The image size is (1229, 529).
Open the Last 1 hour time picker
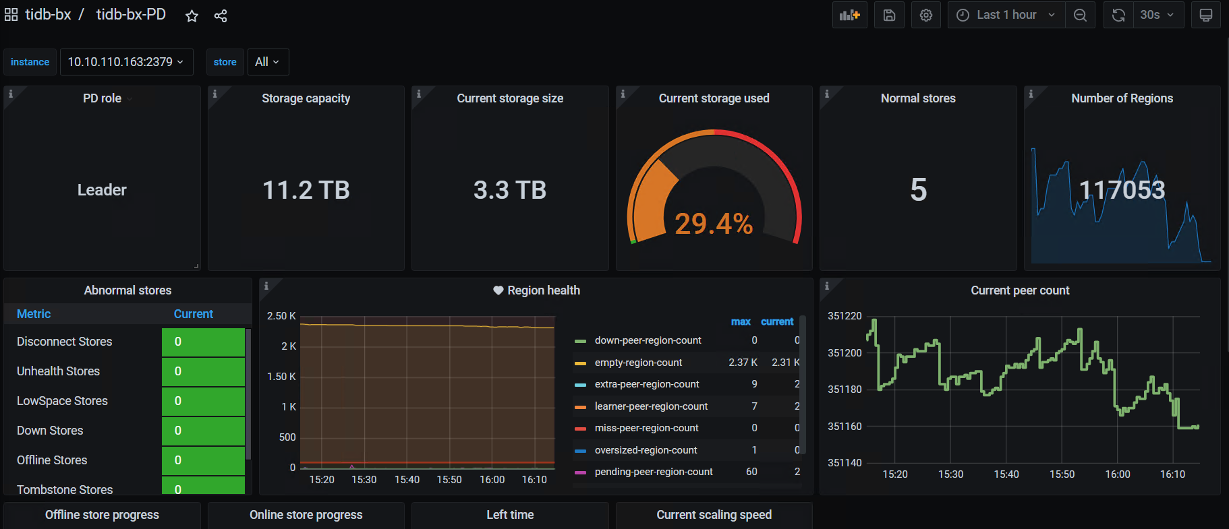[x=1006, y=15]
